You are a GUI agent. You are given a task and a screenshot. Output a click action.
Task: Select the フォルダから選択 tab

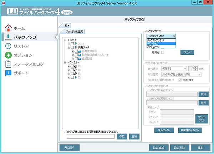(74, 32)
